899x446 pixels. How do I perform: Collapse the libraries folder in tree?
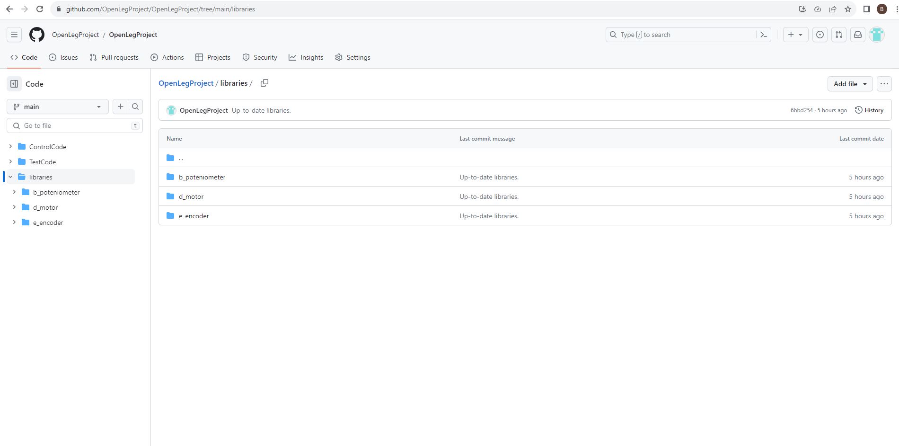point(10,177)
